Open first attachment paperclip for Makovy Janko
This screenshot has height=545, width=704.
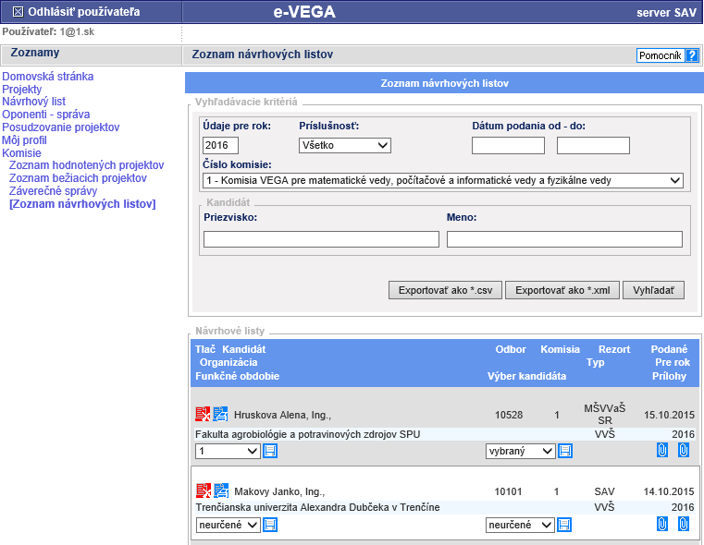662,524
